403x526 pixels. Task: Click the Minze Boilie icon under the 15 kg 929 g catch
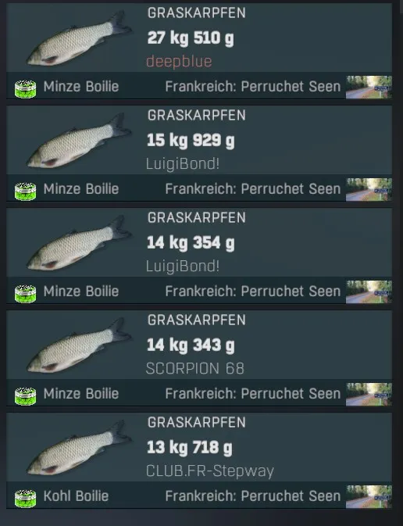26,191
